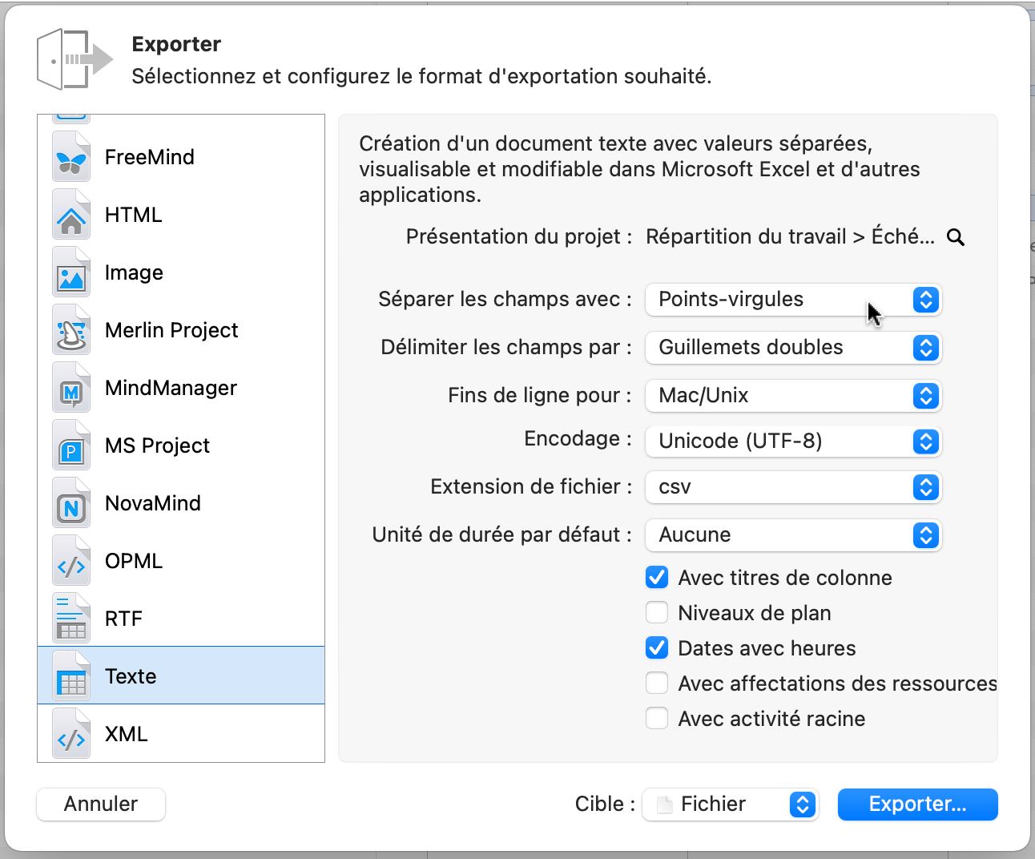
Task: Click the NovaMind export icon
Action: tap(70, 502)
